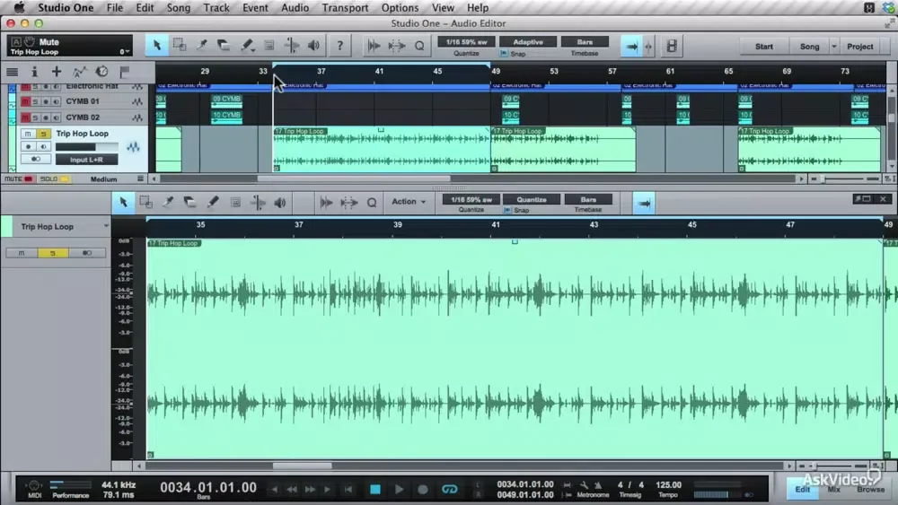Mute the CYMB 02 track
898x505 pixels.
pyautogui.click(x=25, y=118)
